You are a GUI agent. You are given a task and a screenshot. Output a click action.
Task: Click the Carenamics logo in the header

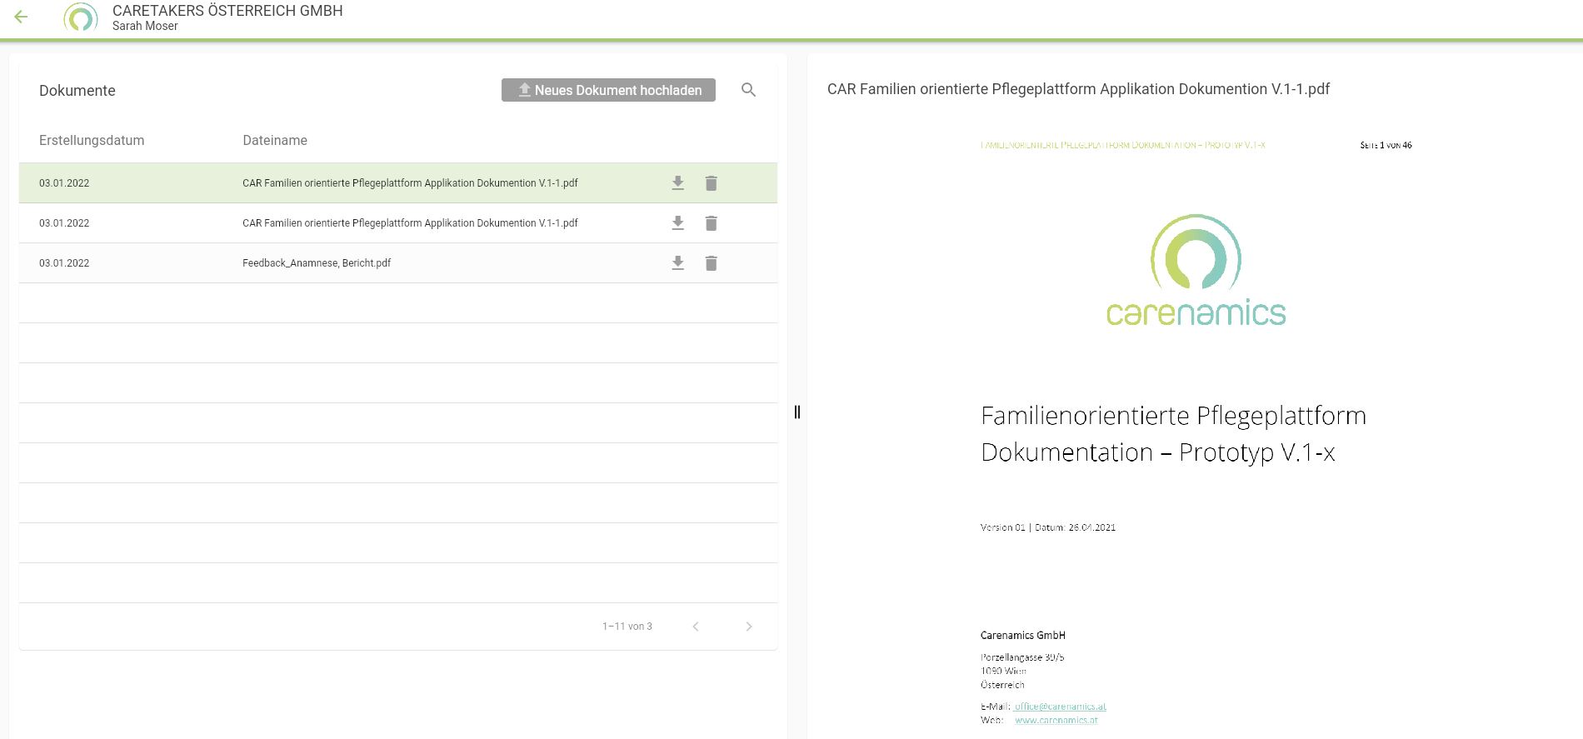[x=81, y=17]
